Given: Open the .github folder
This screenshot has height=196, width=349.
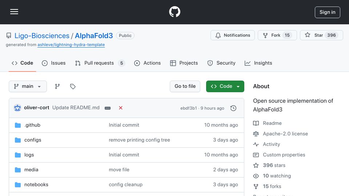Looking at the screenshot, I should (x=32, y=125).
